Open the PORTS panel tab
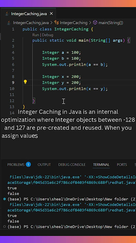This screenshot has width=136, height=243. point(122,165)
